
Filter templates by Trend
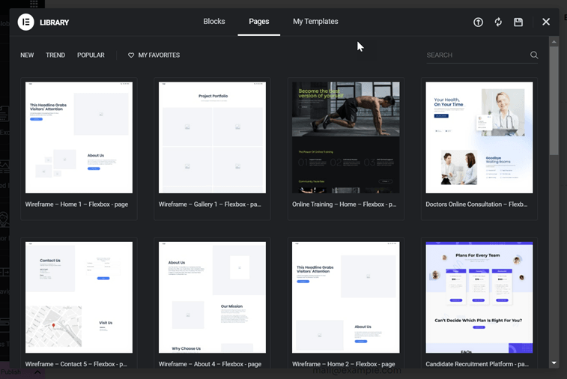coord(55,55)
